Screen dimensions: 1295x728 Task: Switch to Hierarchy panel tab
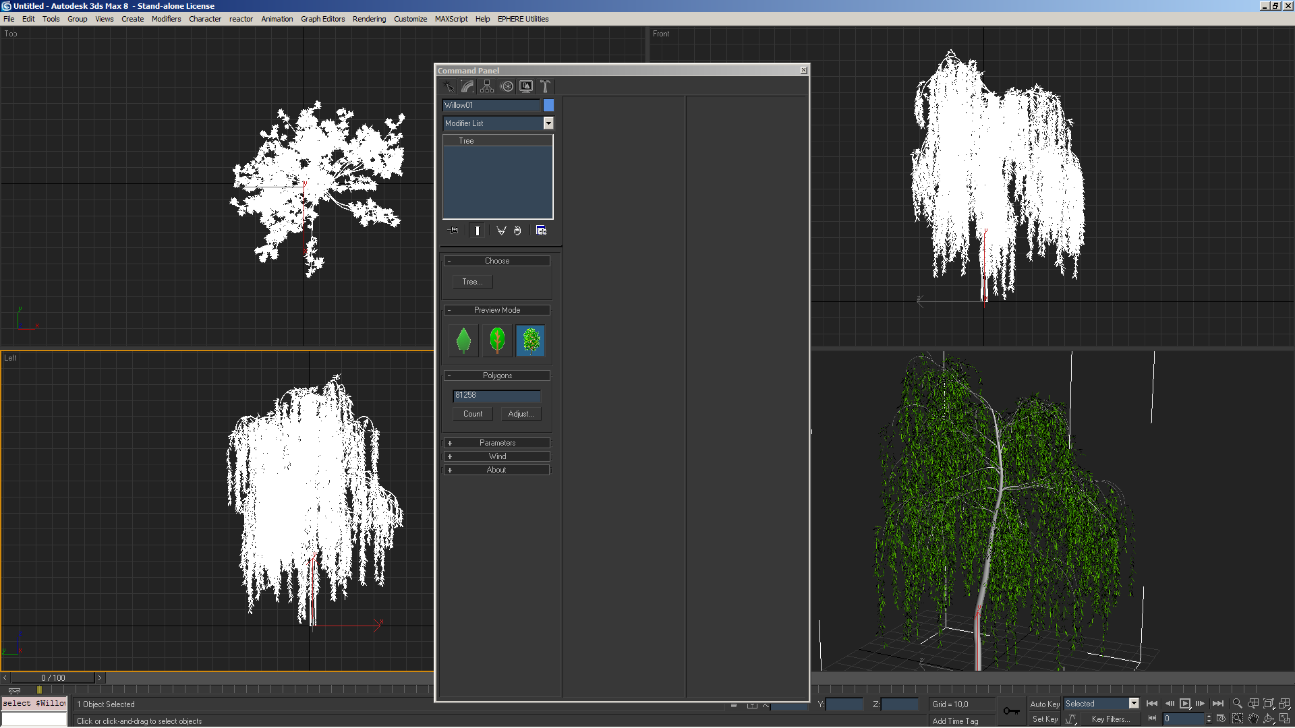487,86
